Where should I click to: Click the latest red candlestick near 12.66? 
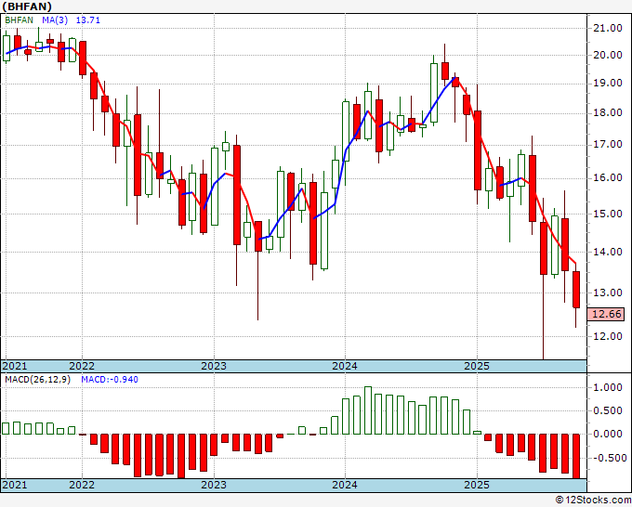click(x=576, y=290)
